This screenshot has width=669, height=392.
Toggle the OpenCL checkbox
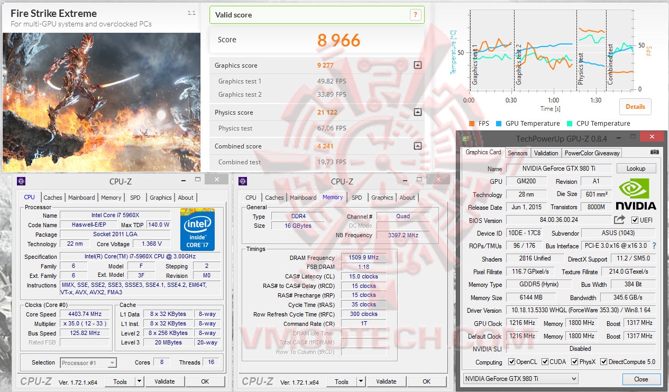click(x=511, y=362)
